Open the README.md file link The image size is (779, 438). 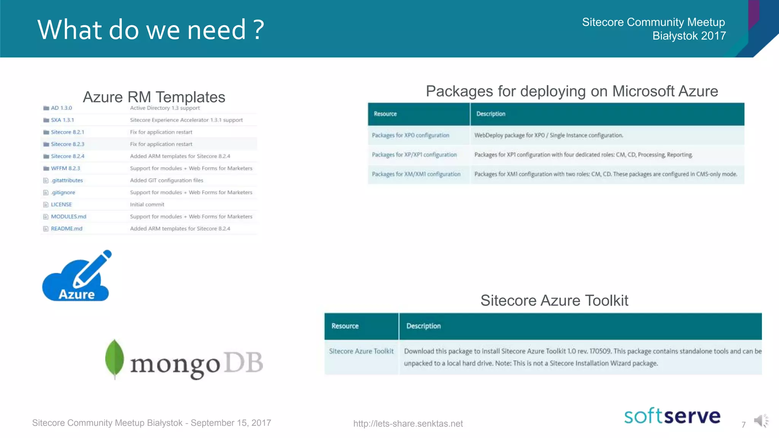pos(67,229)
